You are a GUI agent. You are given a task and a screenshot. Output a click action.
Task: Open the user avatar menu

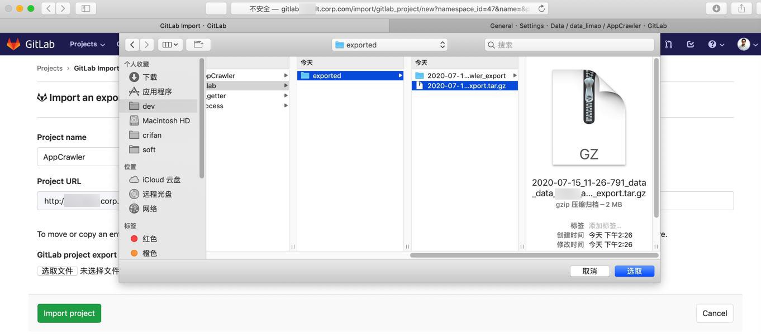[x=747, y=44]
